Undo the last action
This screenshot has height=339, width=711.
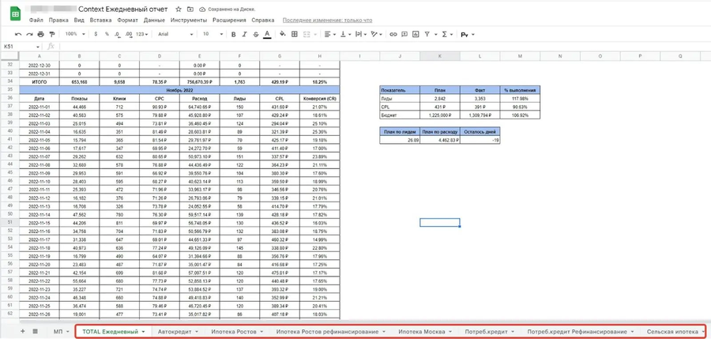[18, 34]
